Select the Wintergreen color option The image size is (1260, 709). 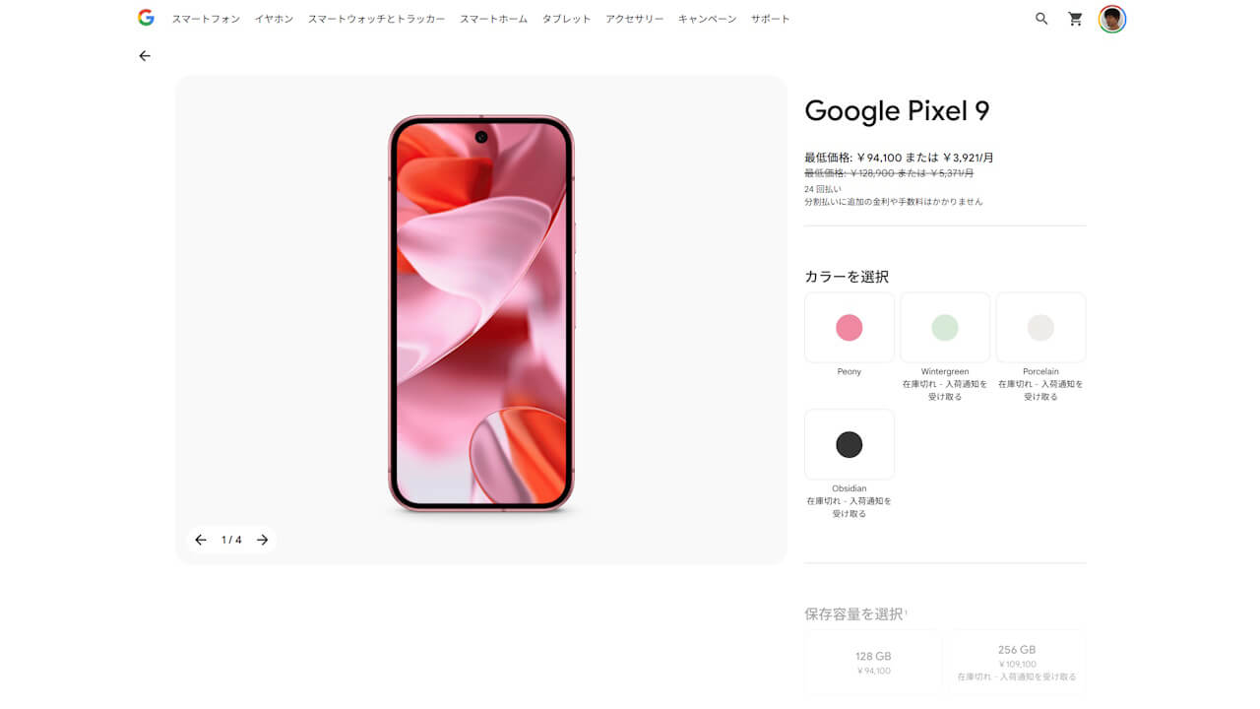pyautogui.click(x=945, y=328)
